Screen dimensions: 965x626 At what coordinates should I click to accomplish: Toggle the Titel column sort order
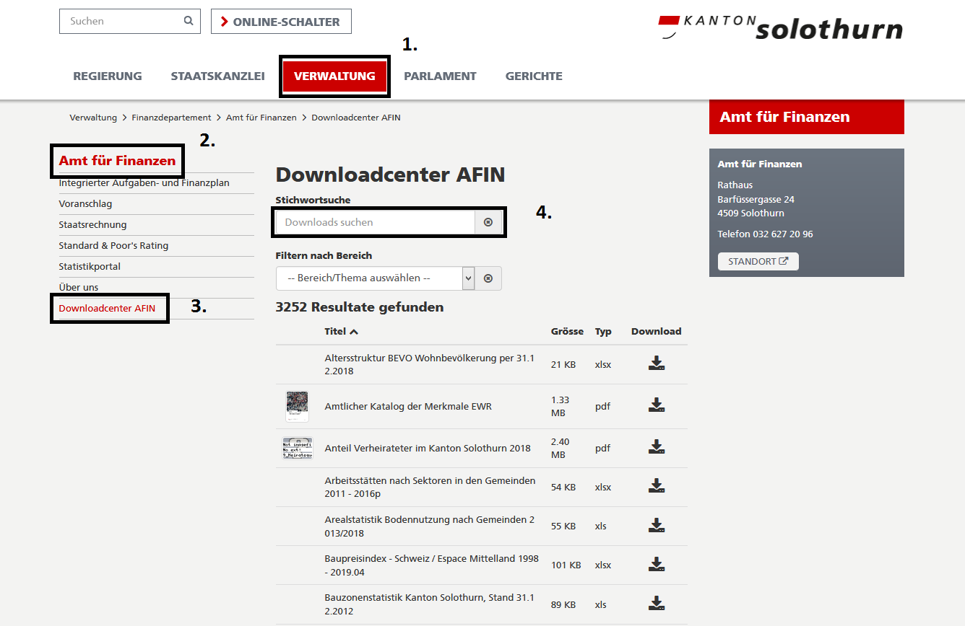341,331
